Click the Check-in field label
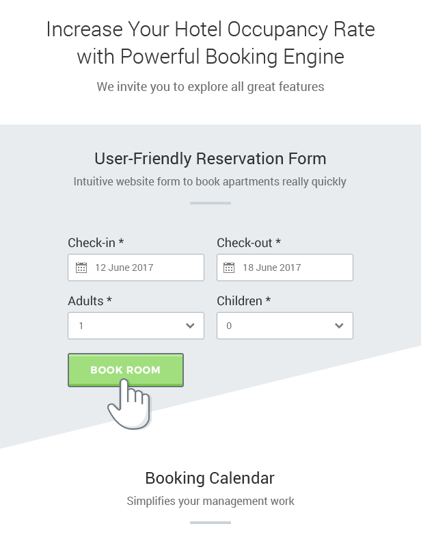Viewport: 421px width, 548px height. click(96, 243)
